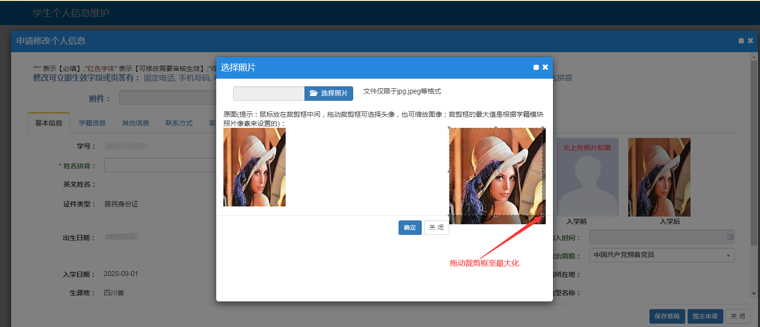The width and height of the screenshot is (760, 327).
Task: Switch to the 基本信息 tab
Action: [x=49, y=123]
